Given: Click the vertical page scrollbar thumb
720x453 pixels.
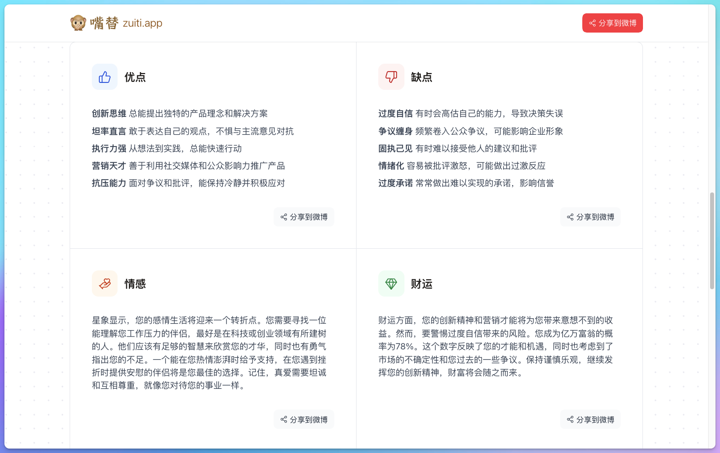Looking at the screenshot, I should click(712, 240).
